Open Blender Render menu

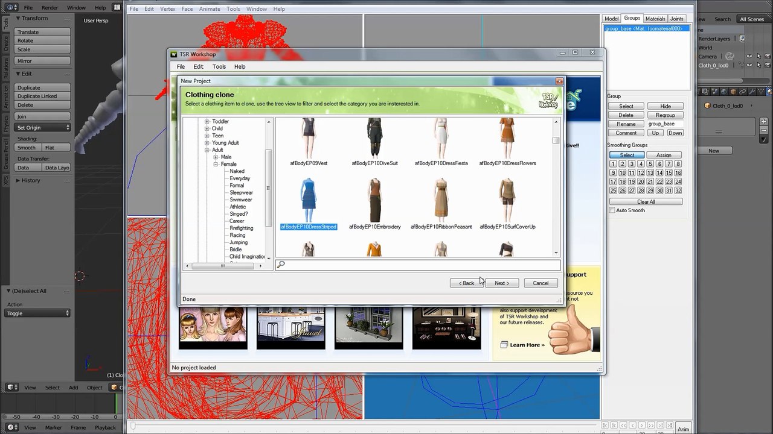[50, 8]
